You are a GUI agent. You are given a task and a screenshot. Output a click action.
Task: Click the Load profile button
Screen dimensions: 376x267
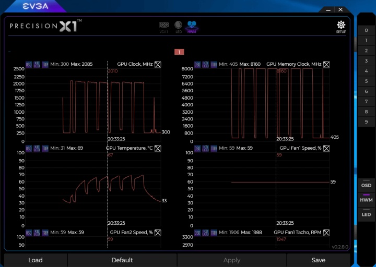[x=36, y=260]
